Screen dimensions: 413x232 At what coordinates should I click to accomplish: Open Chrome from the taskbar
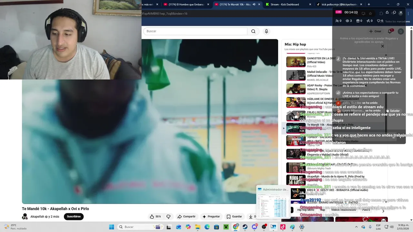click(236, 227)
